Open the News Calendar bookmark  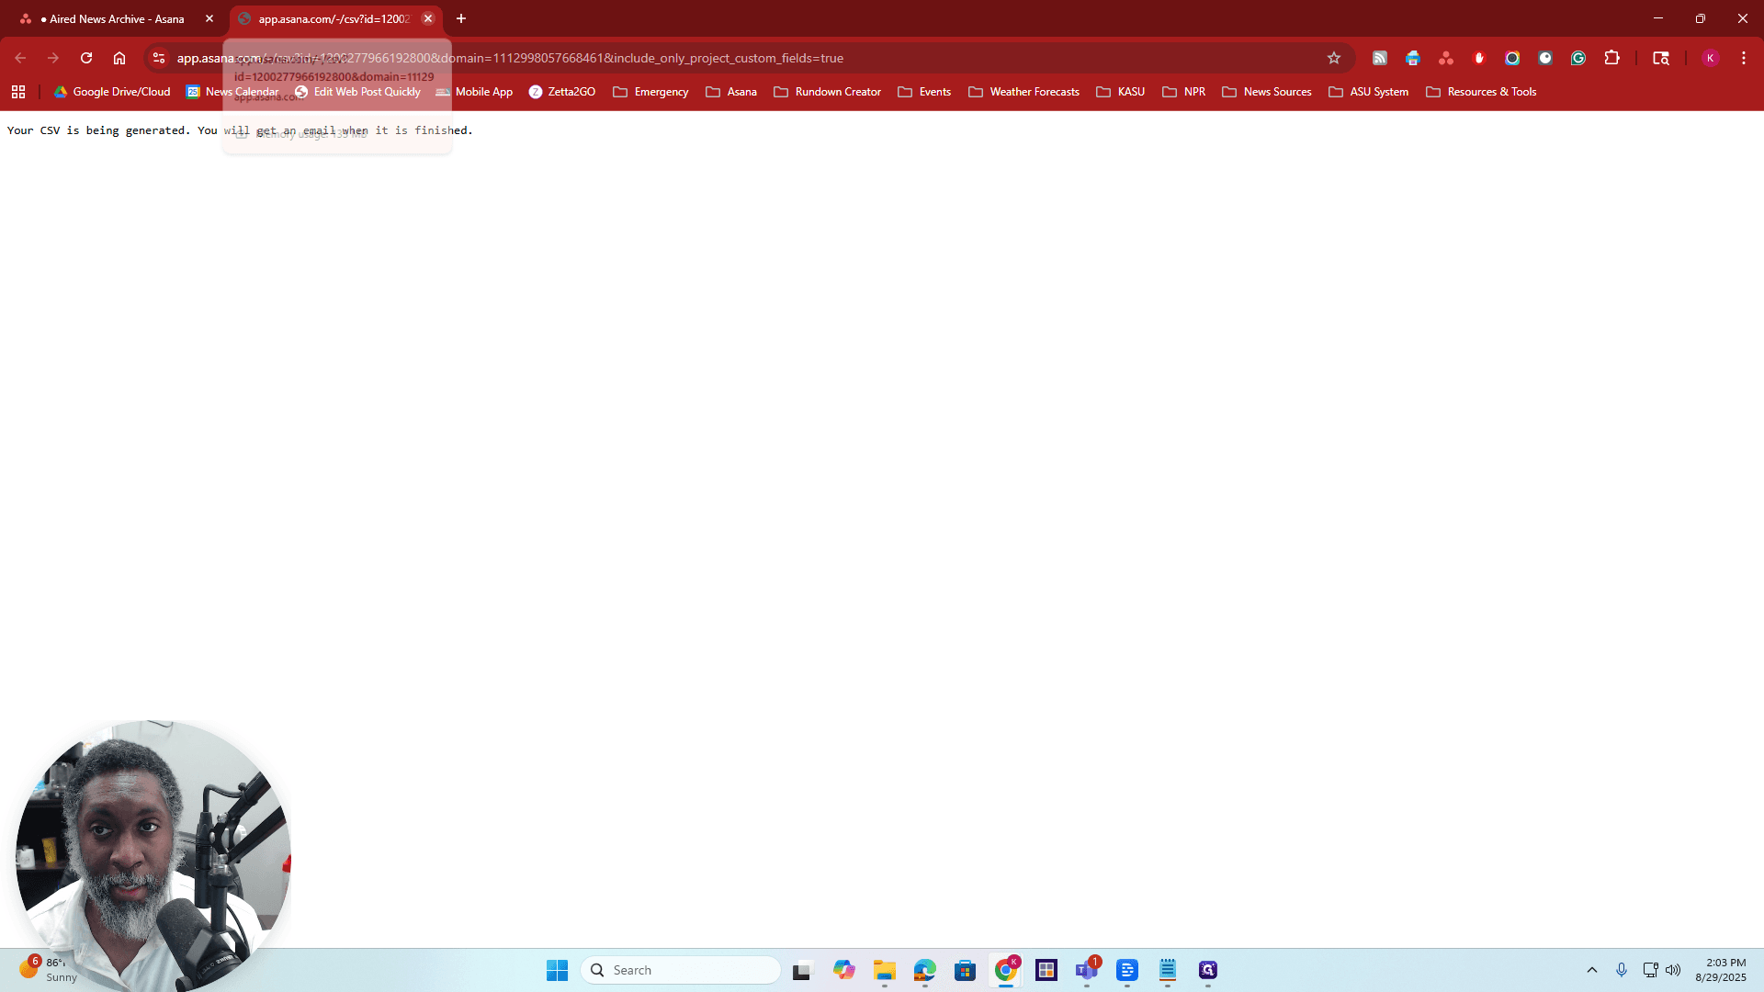(232, 92)
